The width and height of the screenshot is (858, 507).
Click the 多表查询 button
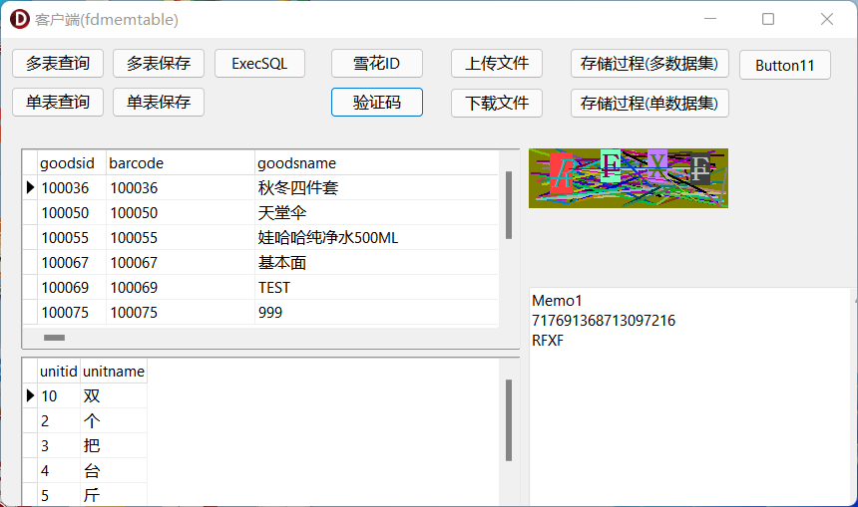point(58,64)
